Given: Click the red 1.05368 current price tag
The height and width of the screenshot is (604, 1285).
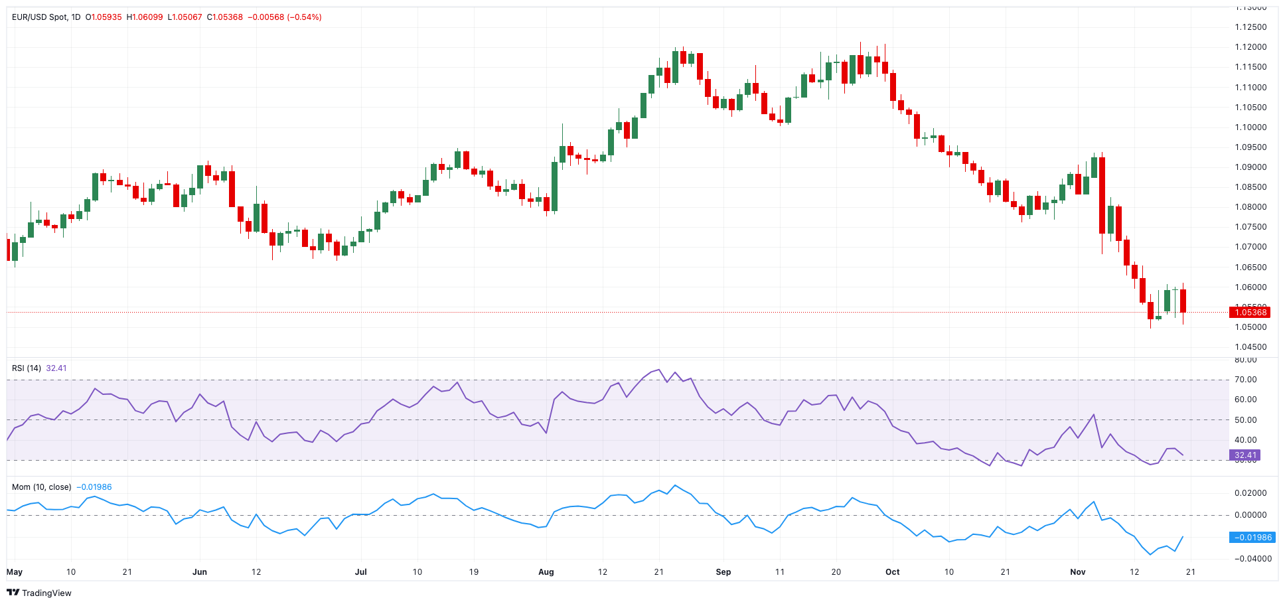Looking at the screenshot, I should click(1250, 312).
